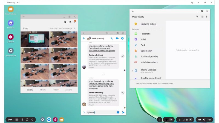Open the laptop photo thumbnail

34,39
